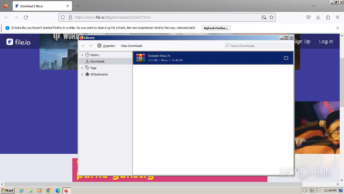The width and height of the screenshot is (344, 194).
Task: Launch Microsoft Edge from taskbar
Action: (58, 190)
